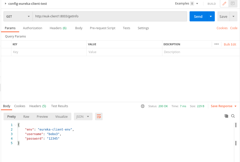
Task: Open the response Headers (5) tab
Action: pyautogui.click(x=38, y=106)
